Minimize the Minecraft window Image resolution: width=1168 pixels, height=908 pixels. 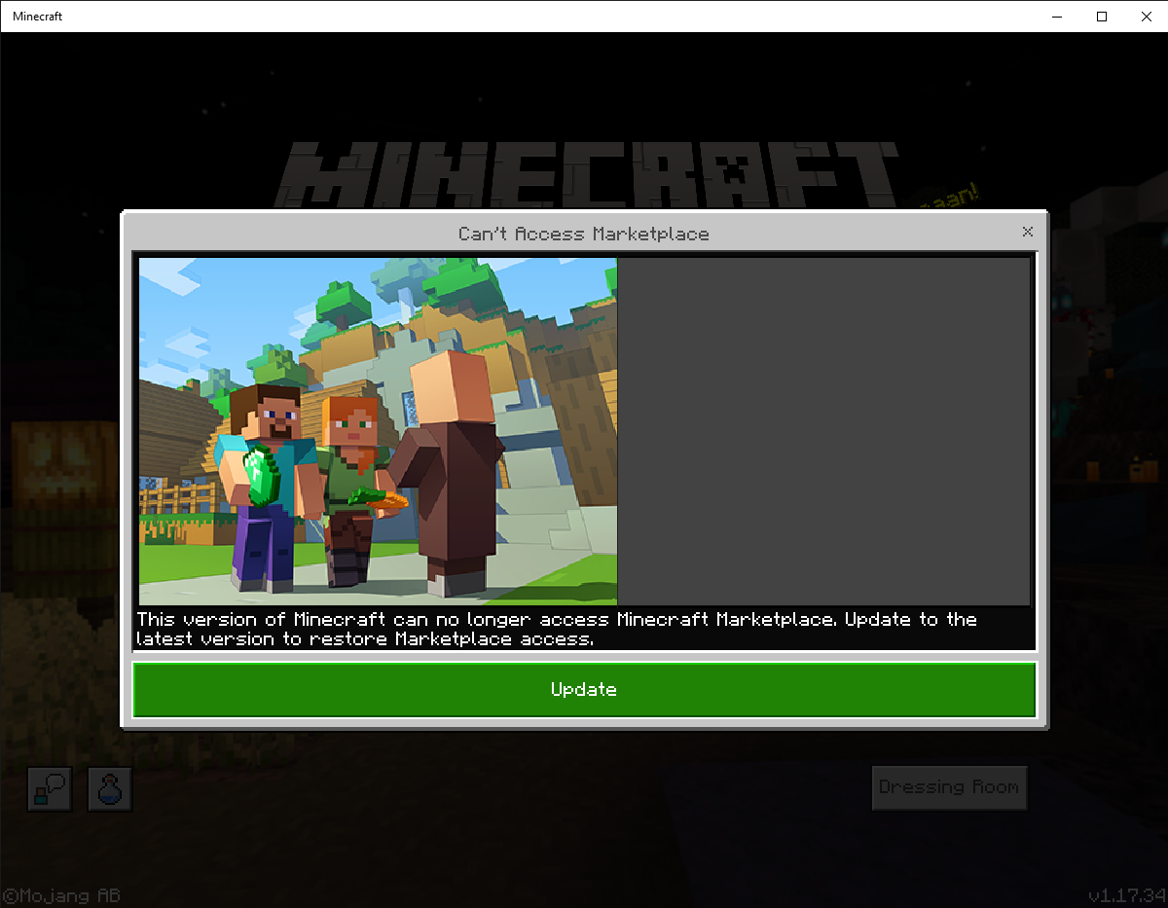point(1056,17)
